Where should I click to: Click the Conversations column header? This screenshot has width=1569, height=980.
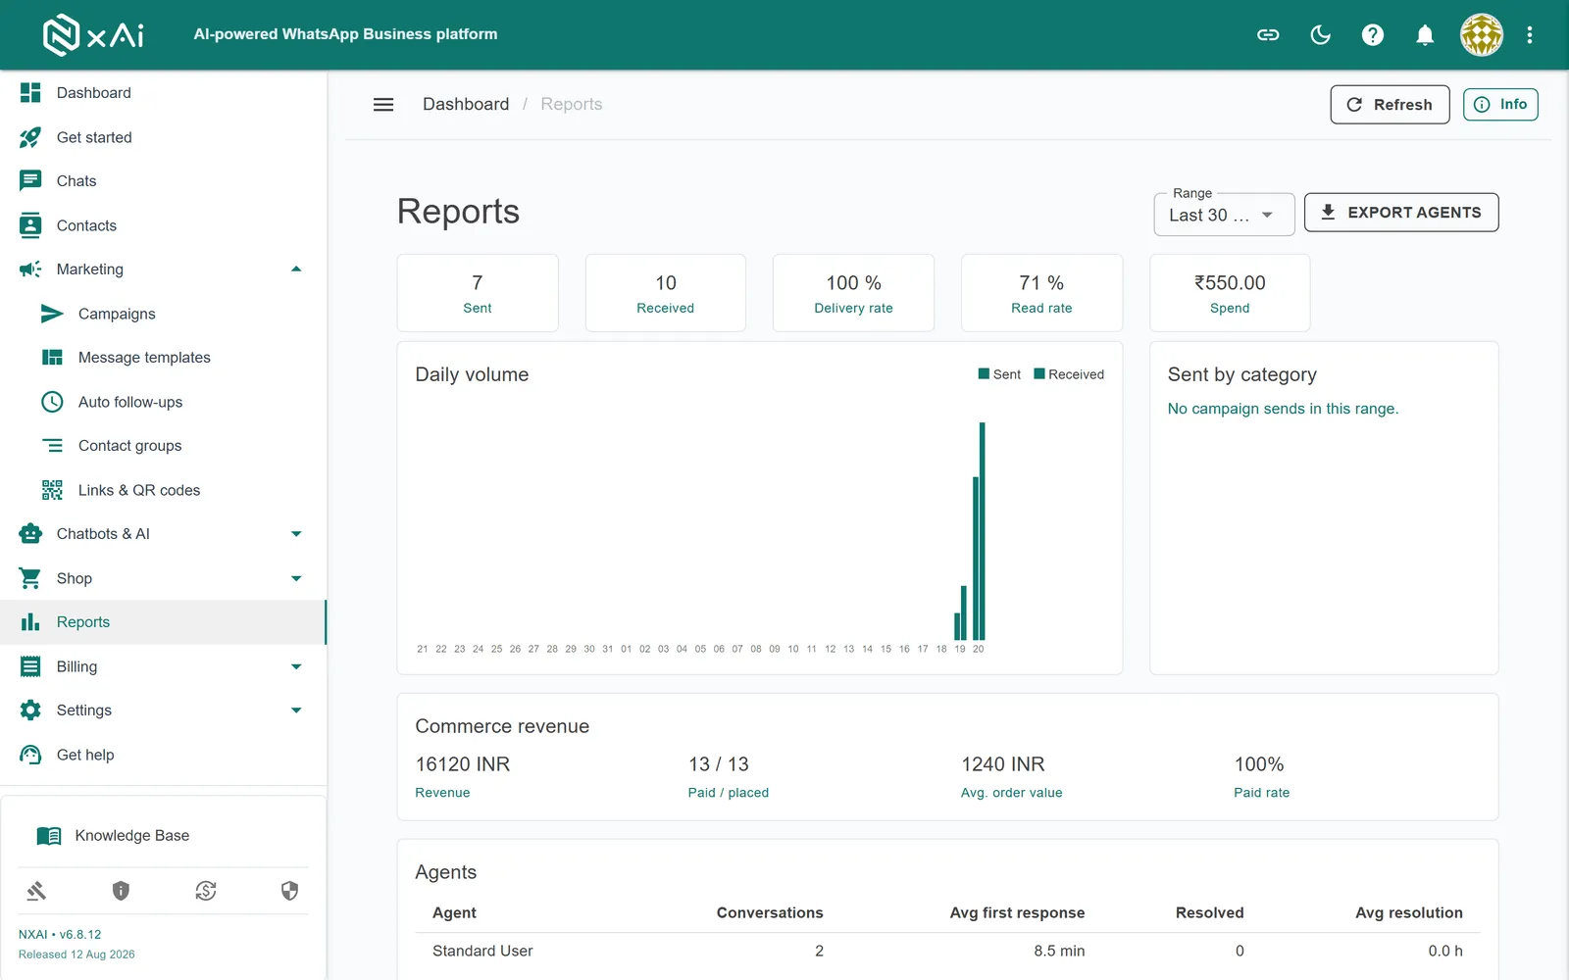point(770,912)
